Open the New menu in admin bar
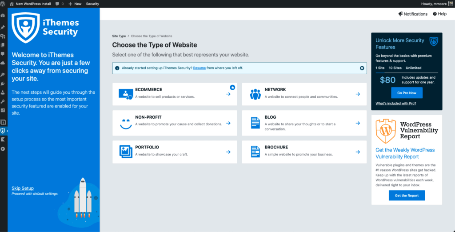This screenshot has width=455, height=232. (75, 4)
